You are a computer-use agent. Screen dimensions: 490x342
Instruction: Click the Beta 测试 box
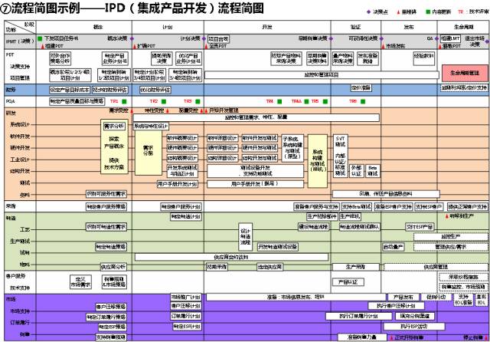(372, 171)
